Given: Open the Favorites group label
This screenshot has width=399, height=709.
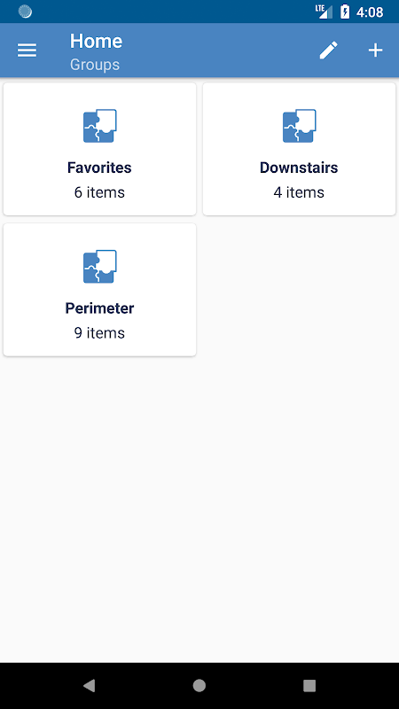Looking at the screenshot, I should [99, 168].
